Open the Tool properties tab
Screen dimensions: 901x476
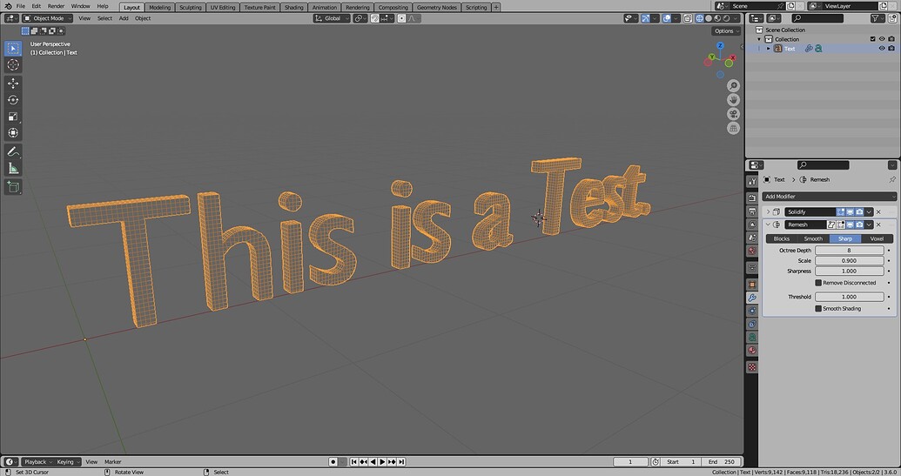[x=752, y=182]
